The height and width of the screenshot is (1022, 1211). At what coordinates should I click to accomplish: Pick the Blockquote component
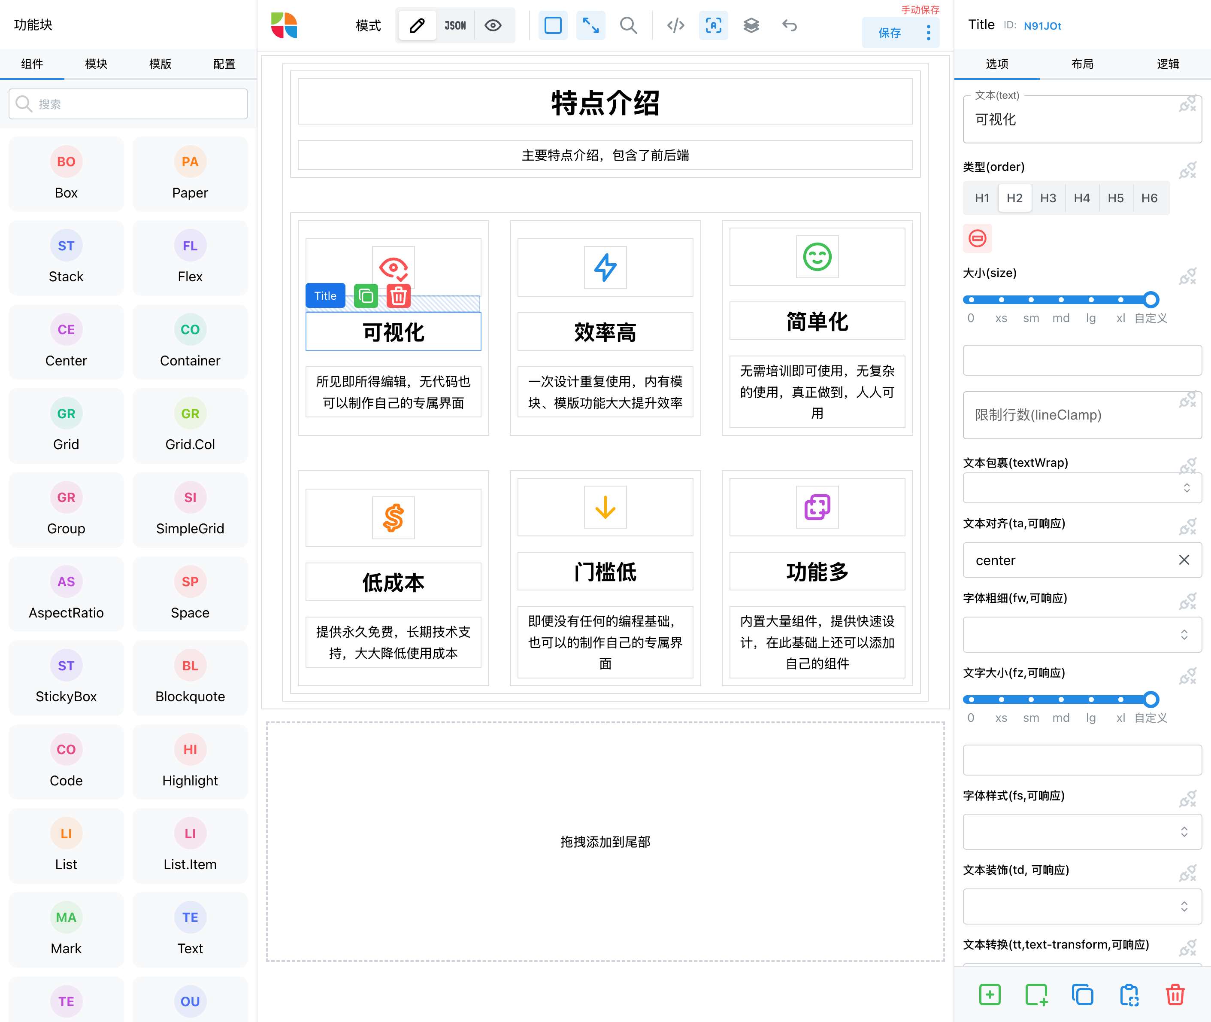[190, 678]
